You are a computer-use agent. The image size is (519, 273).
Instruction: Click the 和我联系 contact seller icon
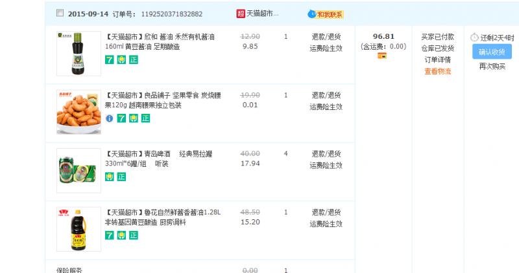click(326, 14)
